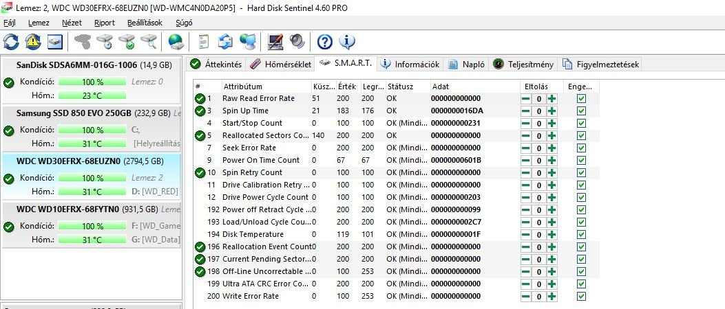
Task: Click the grayed stacked disks toolbar icon
Action: tap(83, 42)
